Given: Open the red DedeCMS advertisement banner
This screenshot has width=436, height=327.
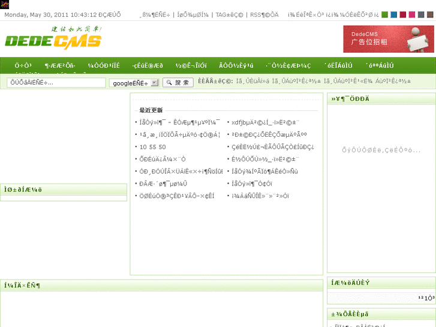Looking at the screenshot, I should coord(389,39).
